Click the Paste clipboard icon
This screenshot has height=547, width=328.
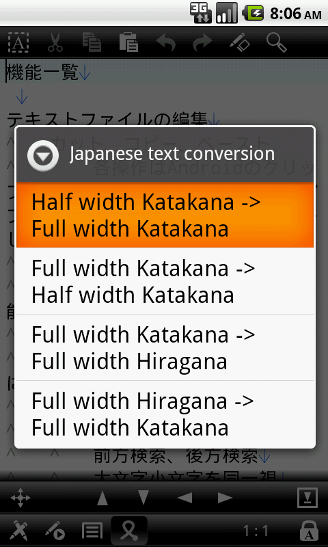128,42
